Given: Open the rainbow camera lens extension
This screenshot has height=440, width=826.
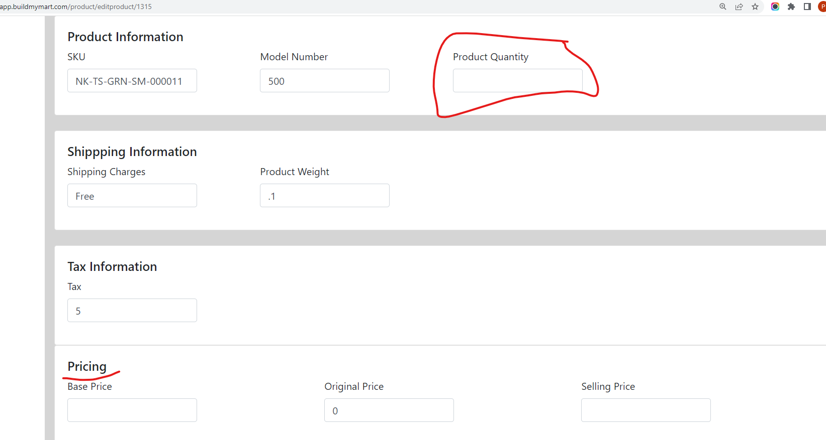Looking at the screenshot, I should 775,7.
